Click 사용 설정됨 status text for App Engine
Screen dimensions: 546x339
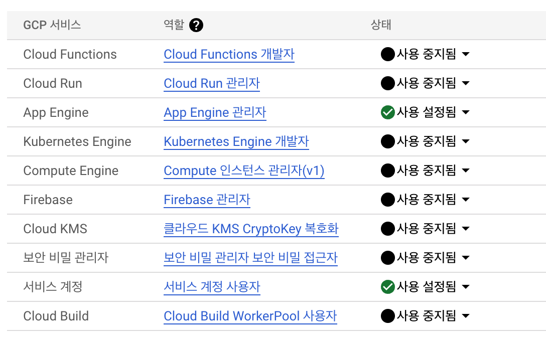427,112
